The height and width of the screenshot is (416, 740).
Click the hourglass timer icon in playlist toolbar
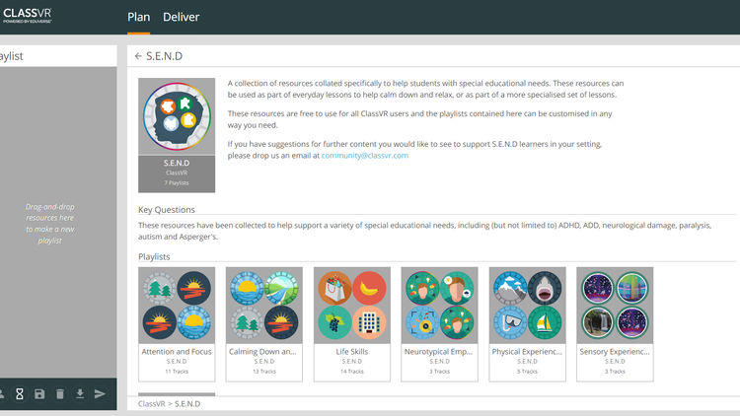tap(20, 394)
